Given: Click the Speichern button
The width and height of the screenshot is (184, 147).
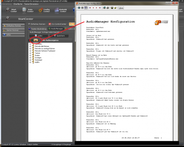Looking at the screenshot, I should point(59,36).
